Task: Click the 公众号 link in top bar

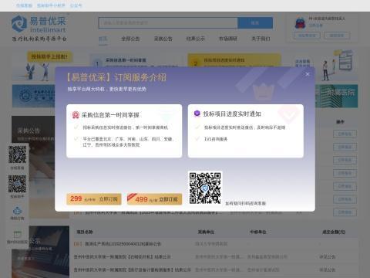Action: coord(76,5)
